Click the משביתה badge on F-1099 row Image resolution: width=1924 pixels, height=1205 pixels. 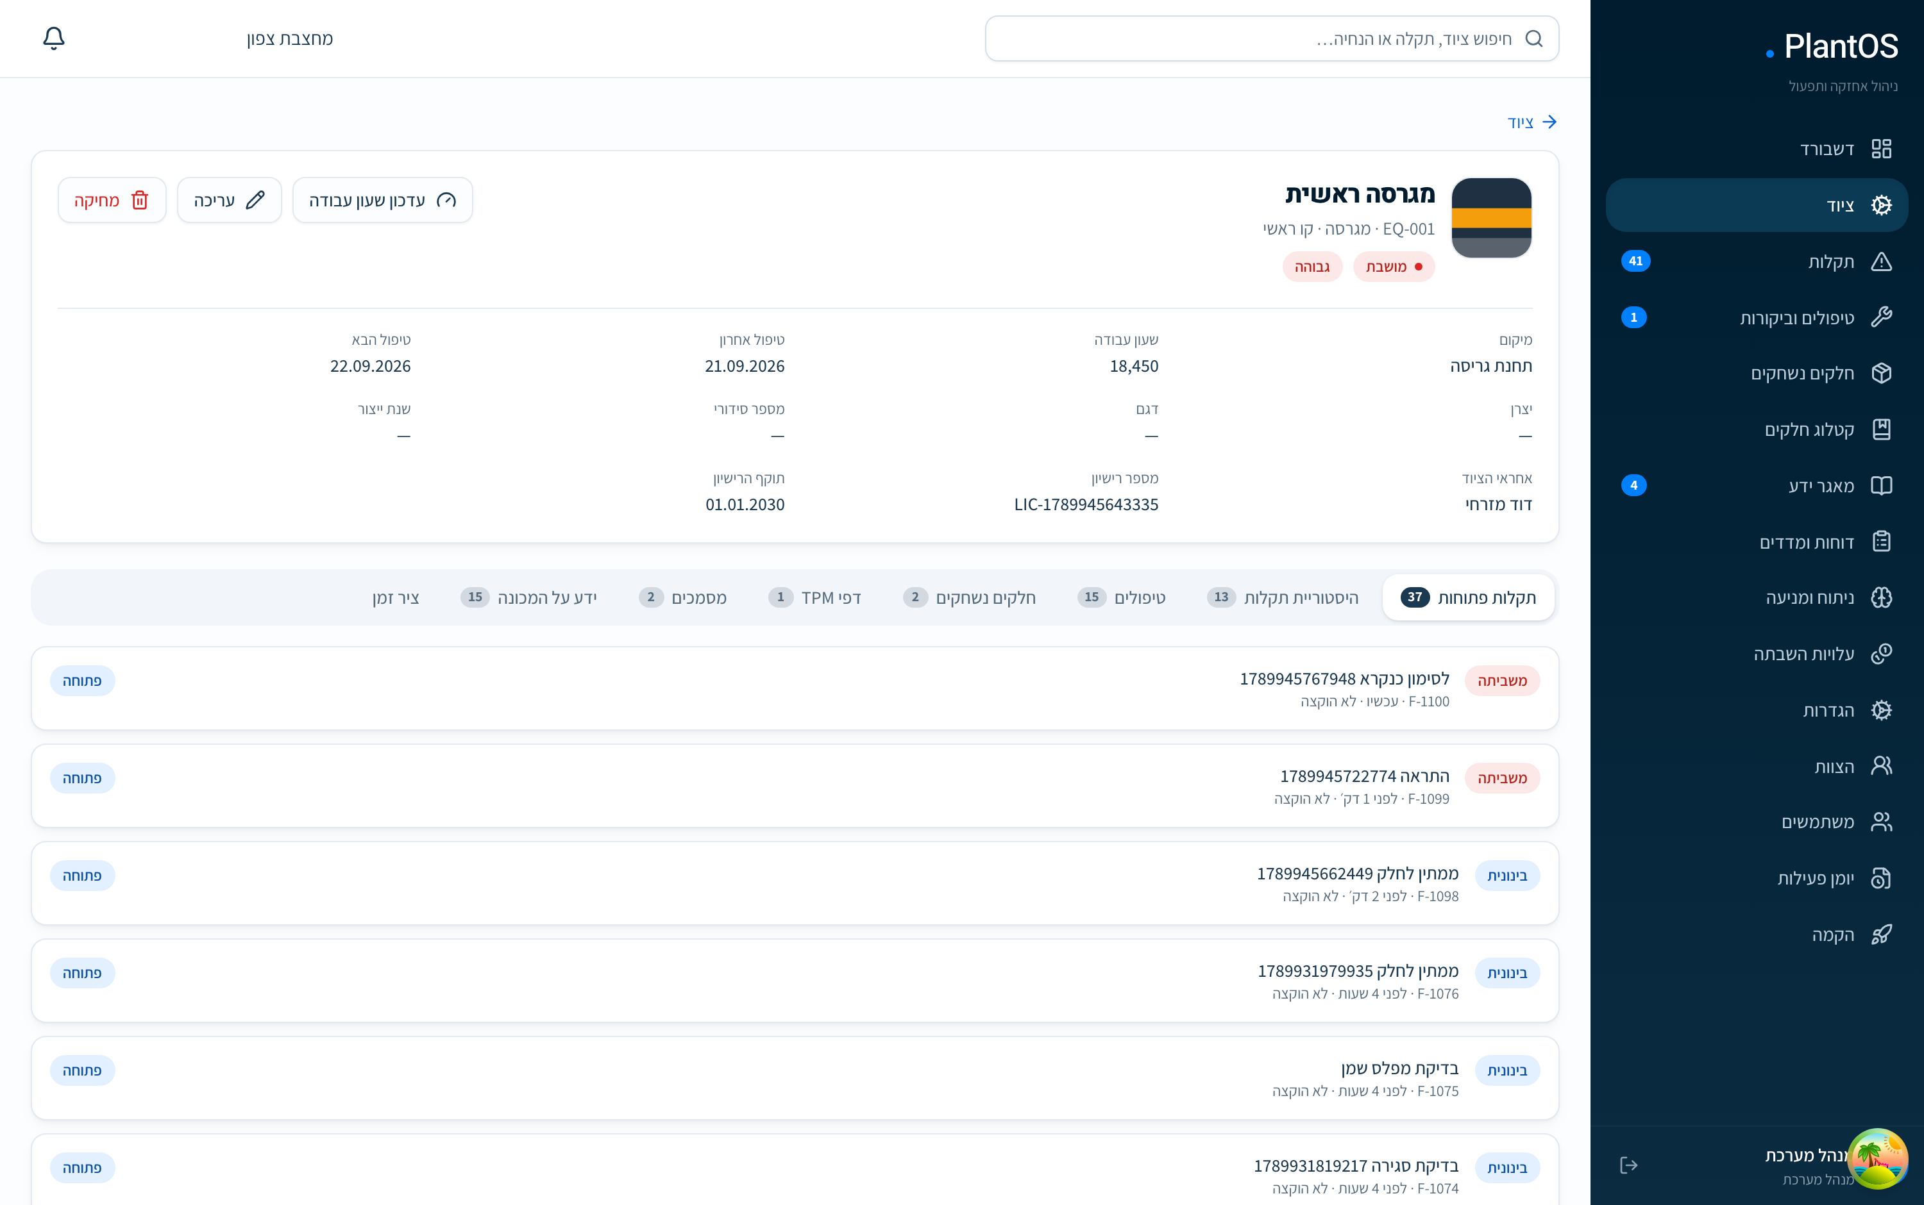coord(1502,779)
